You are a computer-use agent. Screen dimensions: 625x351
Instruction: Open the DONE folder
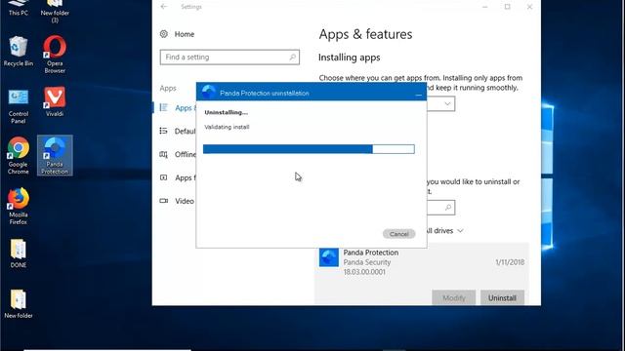tap(18, 253)
